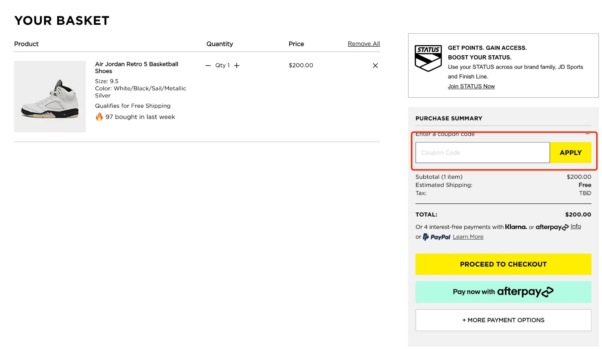Open the Klarna and afterpay Info link

tap(575, 226)
